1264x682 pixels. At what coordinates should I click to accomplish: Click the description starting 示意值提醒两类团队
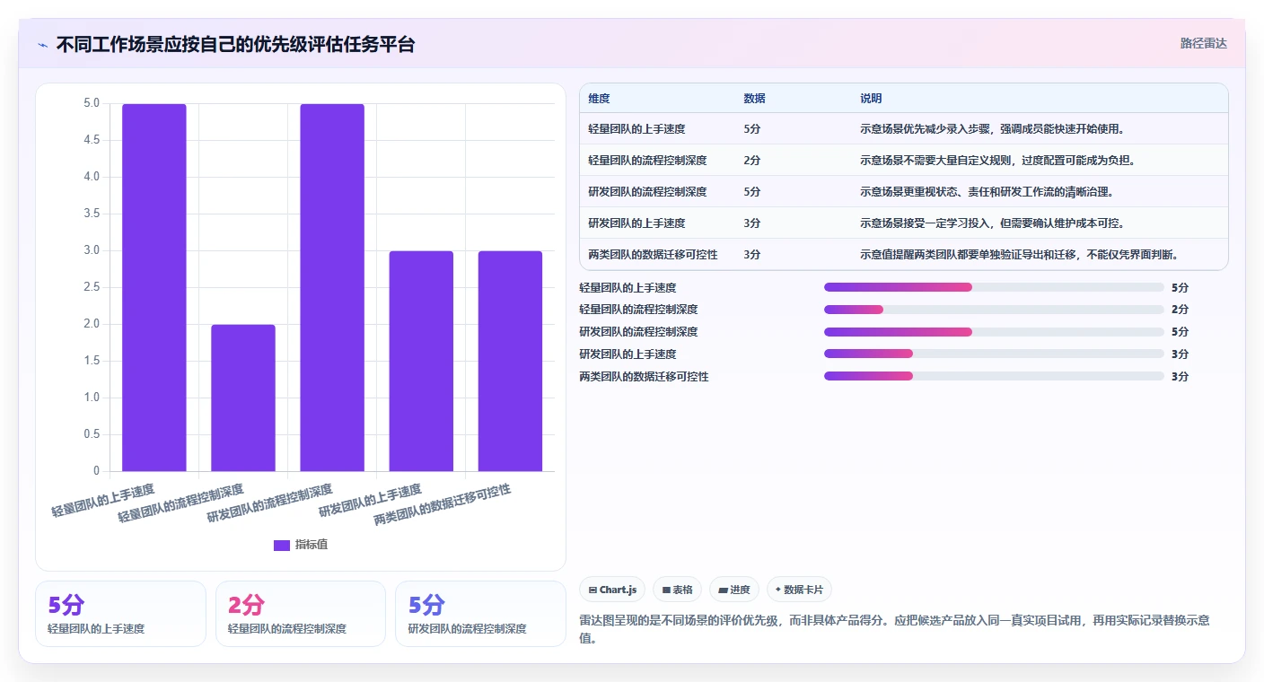point(1019,255)
